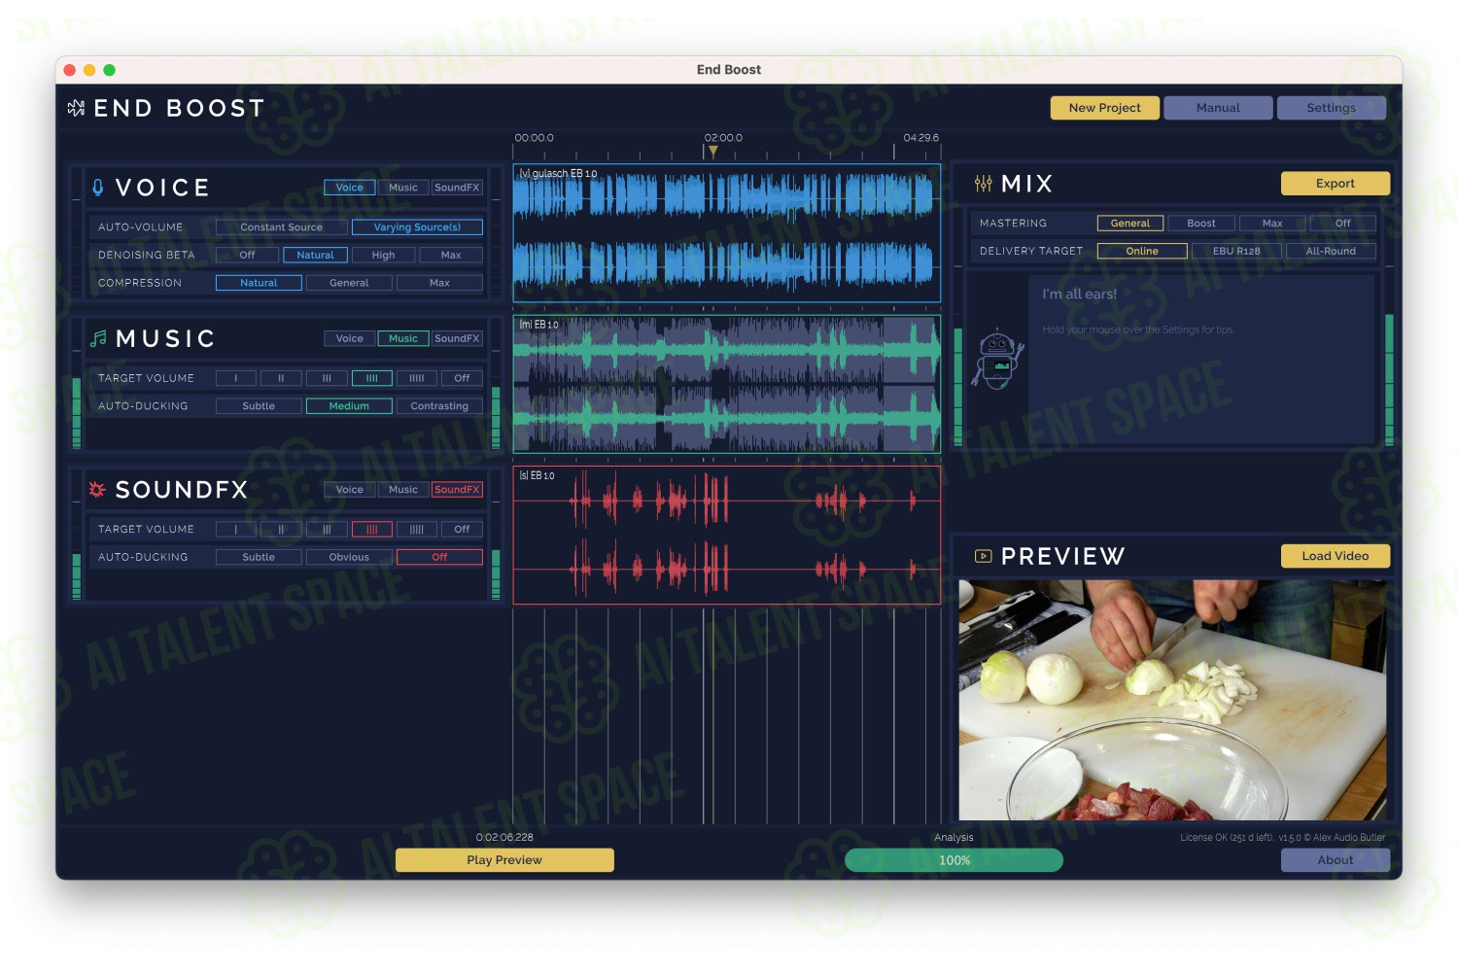Viewport: 1458px width, 972px height.
Task: Select Natural denoising
Action: pyautogui.click(x=315, y=255)
